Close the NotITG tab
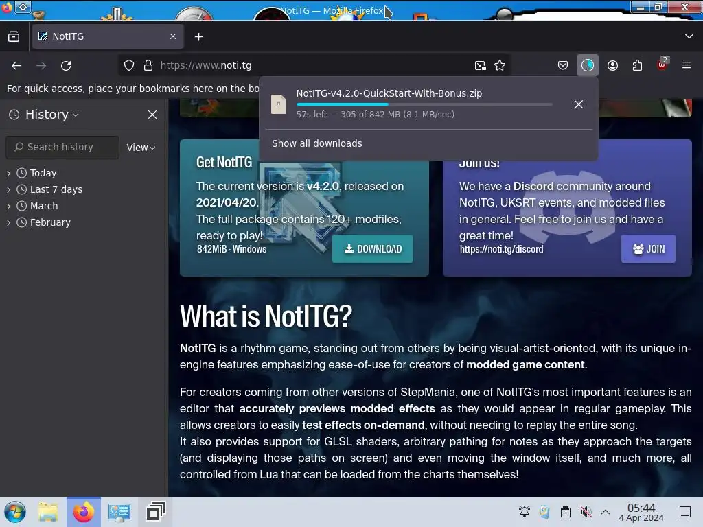 (x=173, y=36)
